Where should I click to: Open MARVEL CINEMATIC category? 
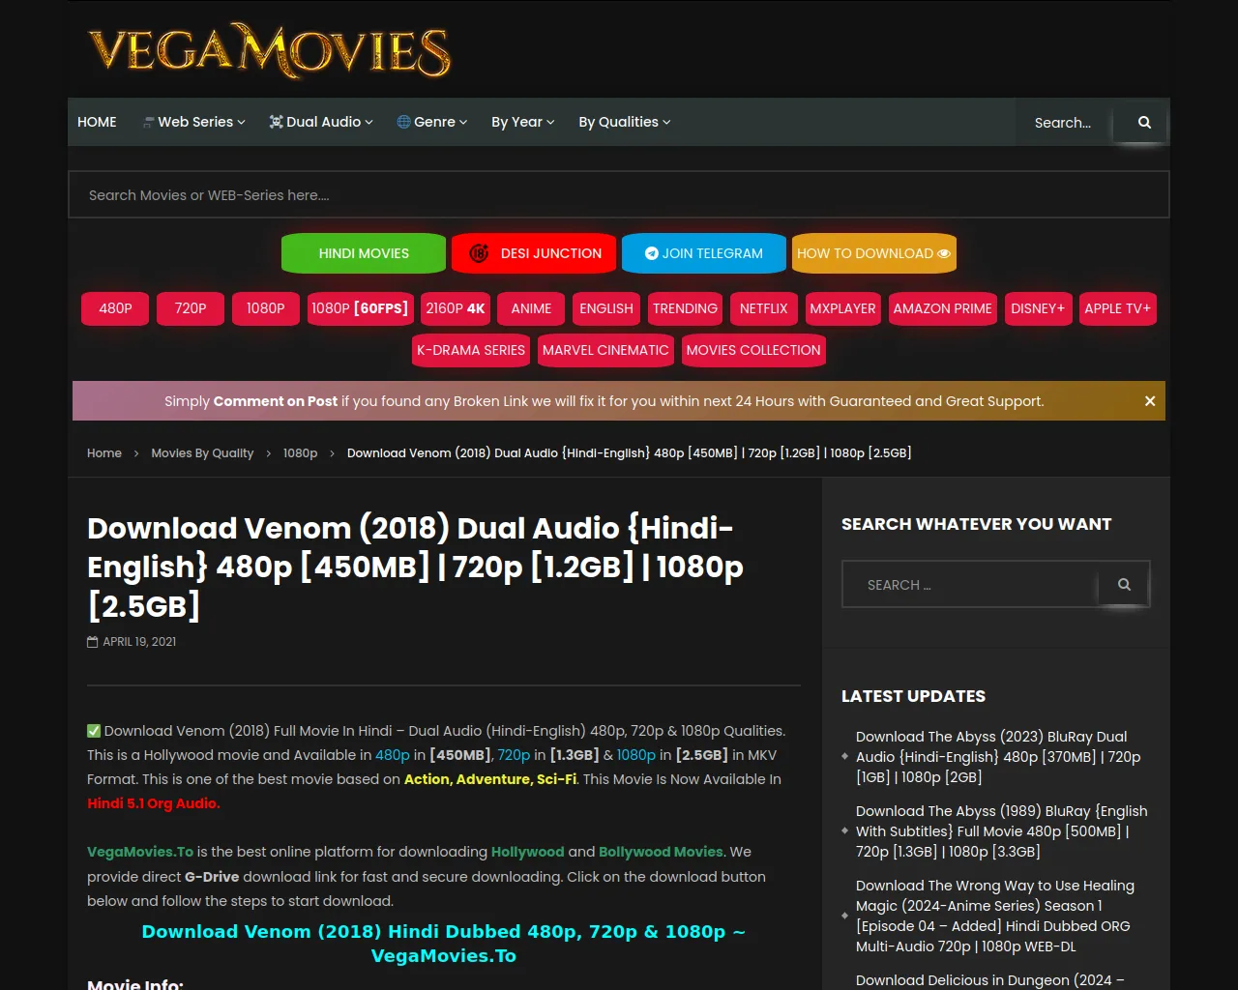click(x=605, y=350)
